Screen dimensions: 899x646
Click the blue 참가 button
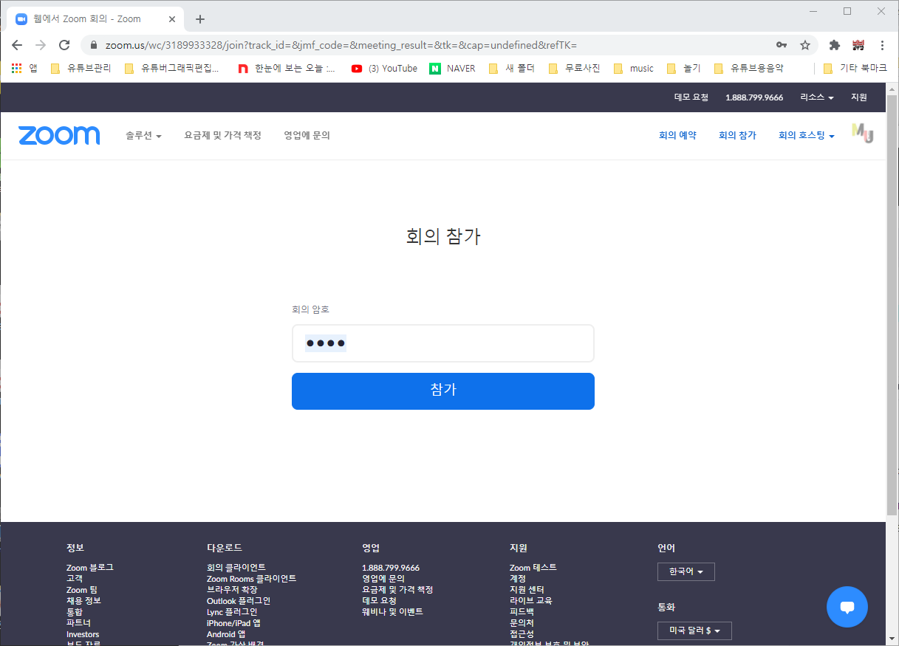pos(443,391)
